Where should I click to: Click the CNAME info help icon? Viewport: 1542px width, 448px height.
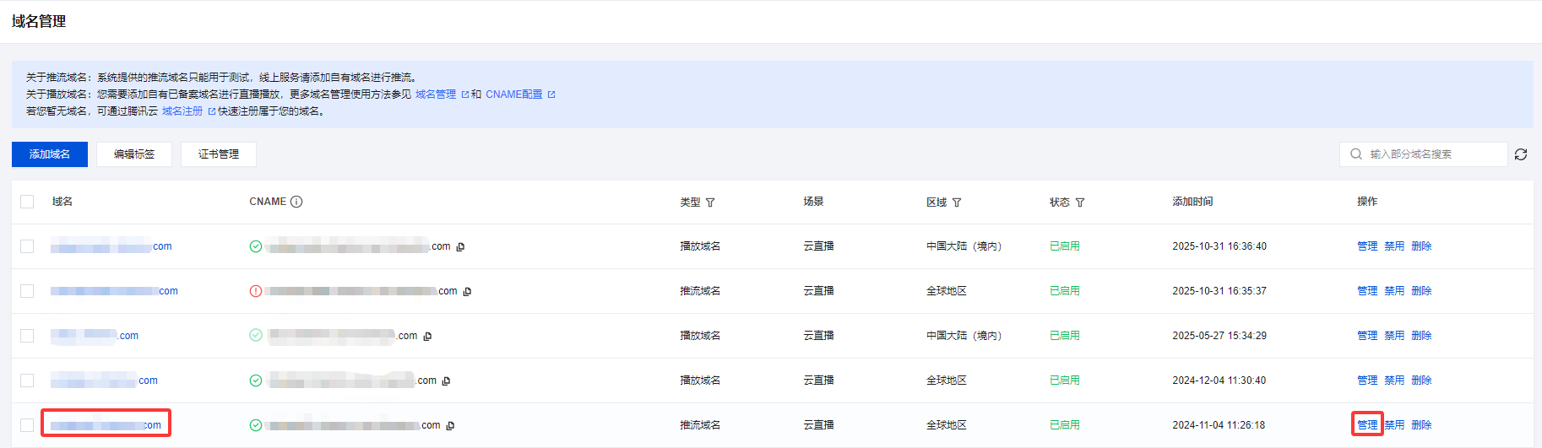coord(296,202)
